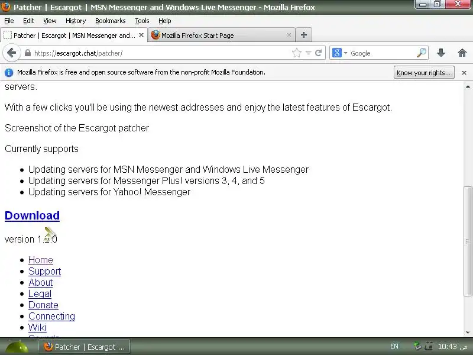Open the About link

[x=41, y=282]
